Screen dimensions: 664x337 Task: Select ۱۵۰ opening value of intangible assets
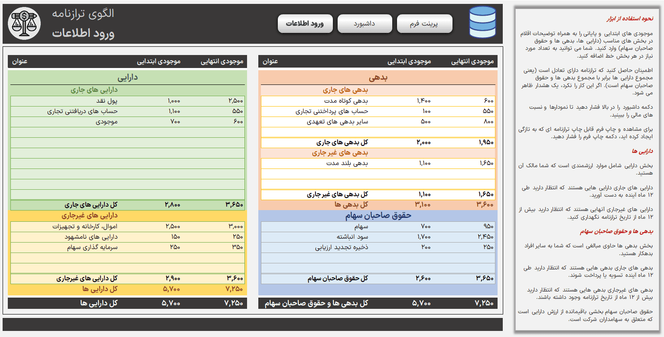176,237
